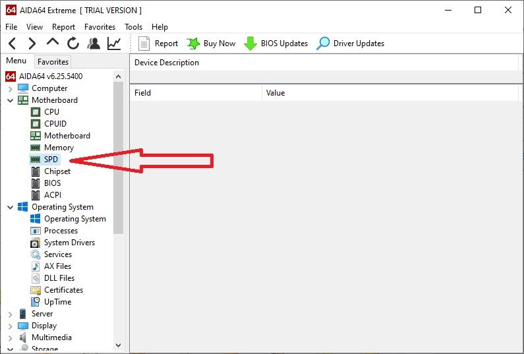This screenshot has height=354, width=524.
Task: Collapse the Motherboard tree category
Action: click(11, 100)
